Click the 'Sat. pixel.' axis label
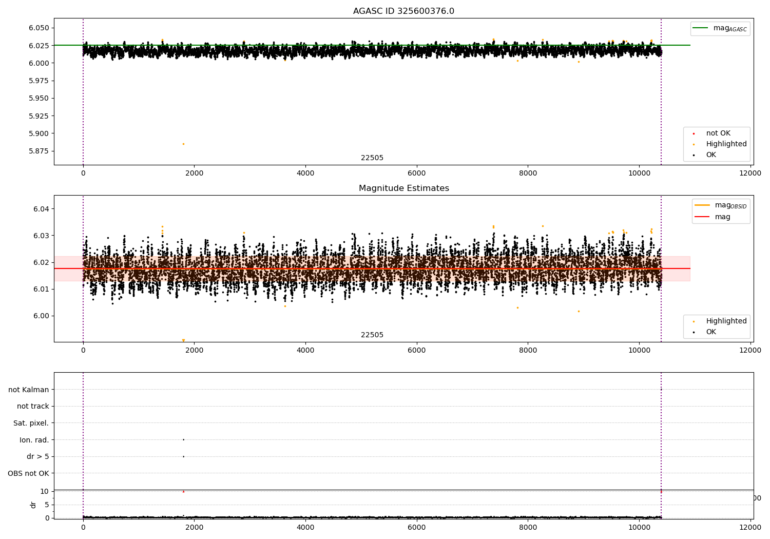Image resolution: width=770 pixels, height=539 pixels. pos(31,423)
